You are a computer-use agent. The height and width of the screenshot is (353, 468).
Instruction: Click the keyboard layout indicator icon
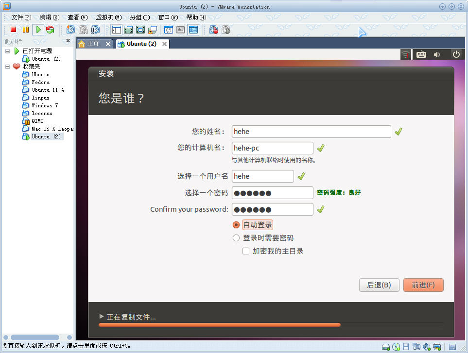pyautogui.click(x=421, y=54)
